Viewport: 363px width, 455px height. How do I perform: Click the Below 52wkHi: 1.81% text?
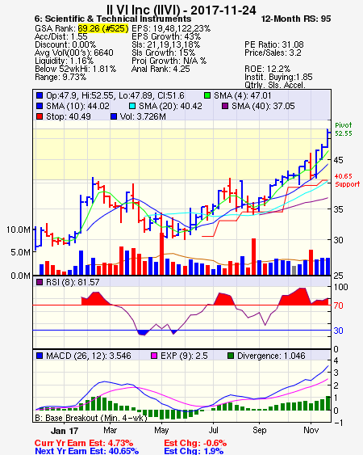[x=75, y=69]
